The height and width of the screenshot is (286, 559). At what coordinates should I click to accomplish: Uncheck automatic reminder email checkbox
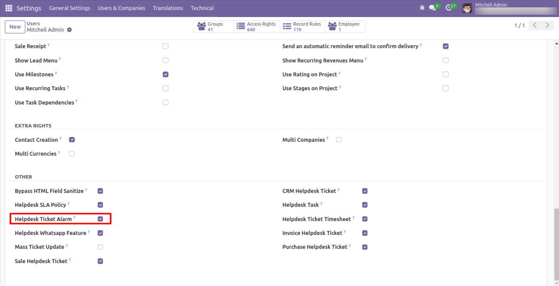446,46
